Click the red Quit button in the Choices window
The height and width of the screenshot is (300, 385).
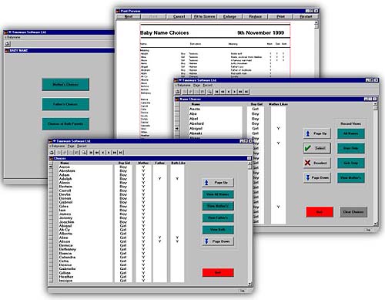(x=218, y=272)
